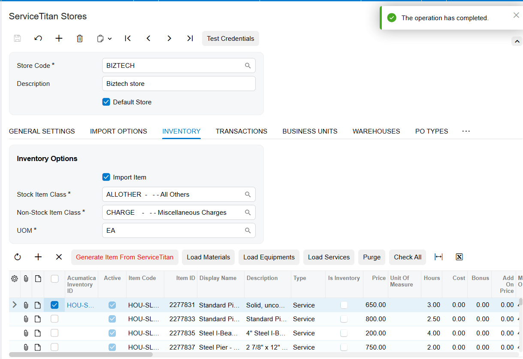Open the Transactions tab
523x359 pixels.
[x=242, y=131]
